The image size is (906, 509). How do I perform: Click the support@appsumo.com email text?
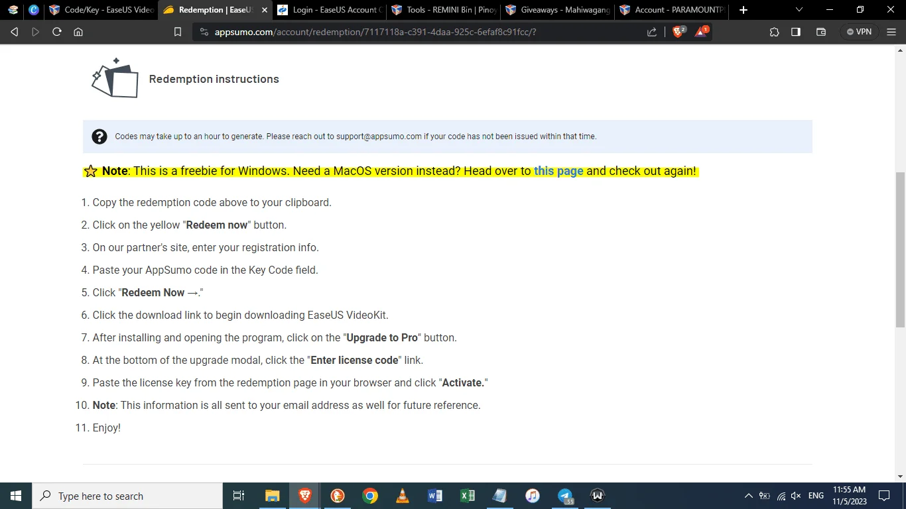(379, 137)
